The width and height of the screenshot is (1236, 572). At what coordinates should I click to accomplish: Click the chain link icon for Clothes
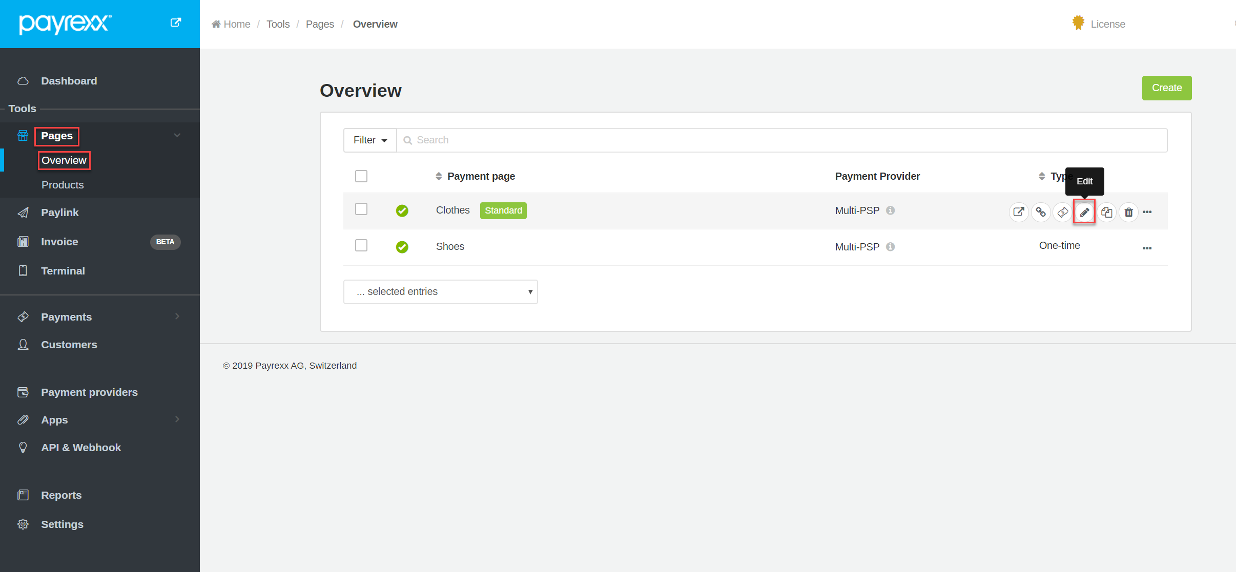[1041, 212]
